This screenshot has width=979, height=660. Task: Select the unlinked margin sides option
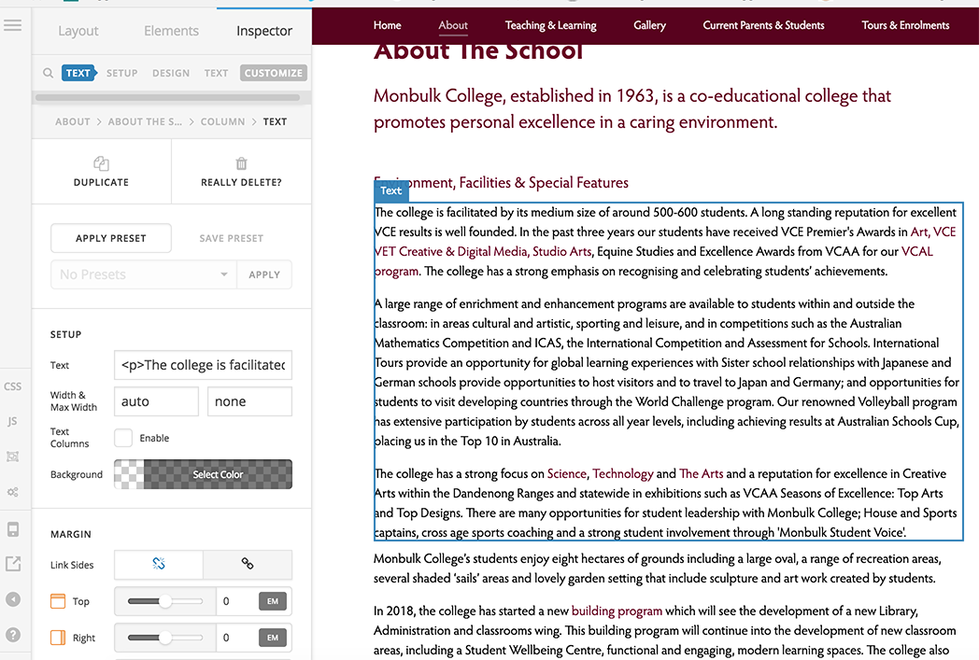click(x=159, y=564)
